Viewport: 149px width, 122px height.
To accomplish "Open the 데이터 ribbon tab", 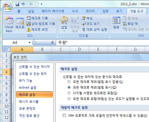I will [90, 11].
